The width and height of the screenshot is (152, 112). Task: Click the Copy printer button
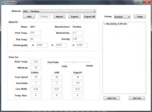(x=140, y=17)
